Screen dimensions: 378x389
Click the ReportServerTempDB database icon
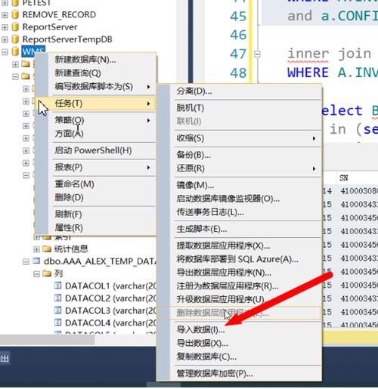click(15, 39)
